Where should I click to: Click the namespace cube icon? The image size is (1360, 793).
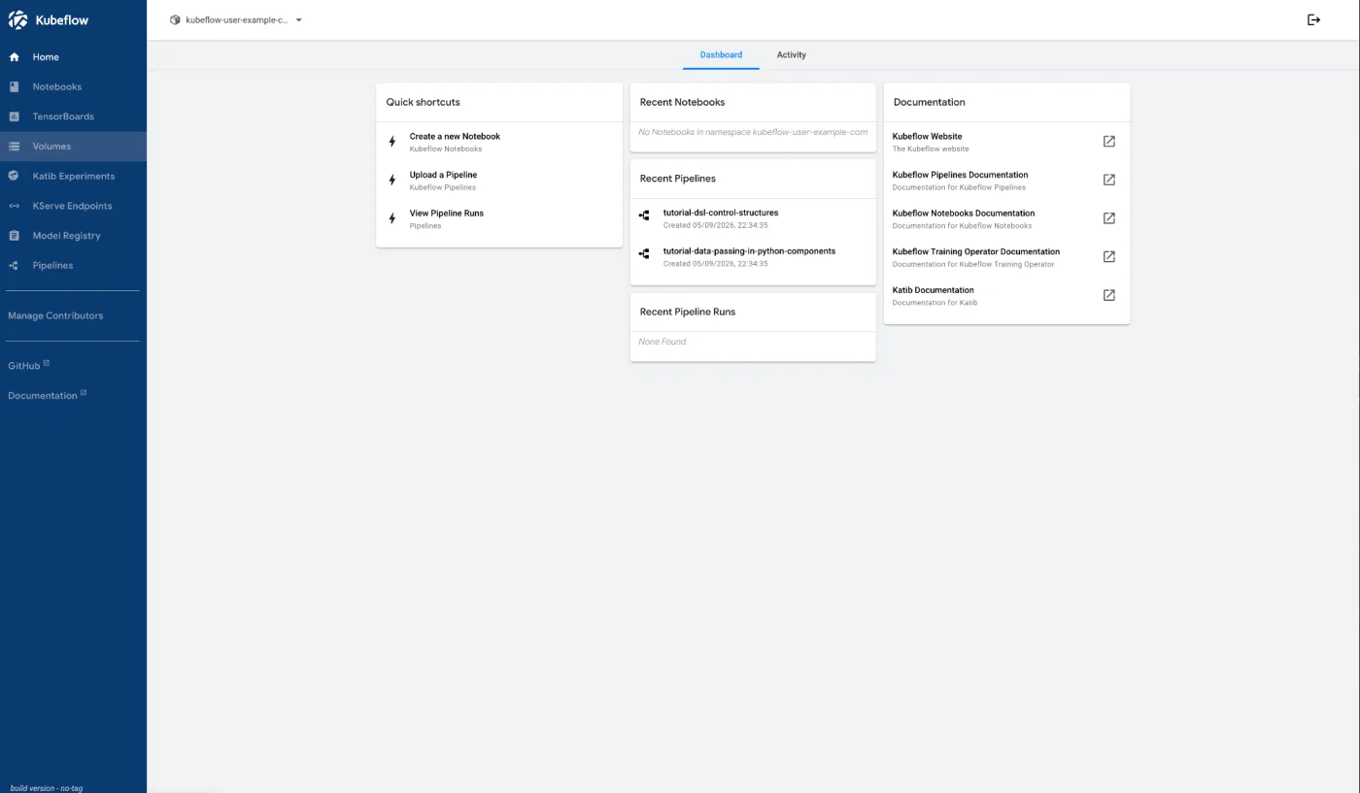coord(175,19)
